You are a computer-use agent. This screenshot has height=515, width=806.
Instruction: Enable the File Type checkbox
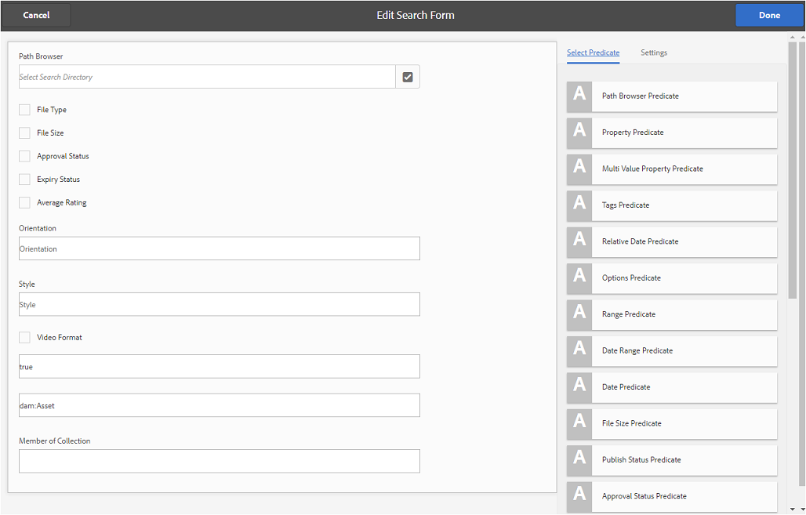pos(25,110)
